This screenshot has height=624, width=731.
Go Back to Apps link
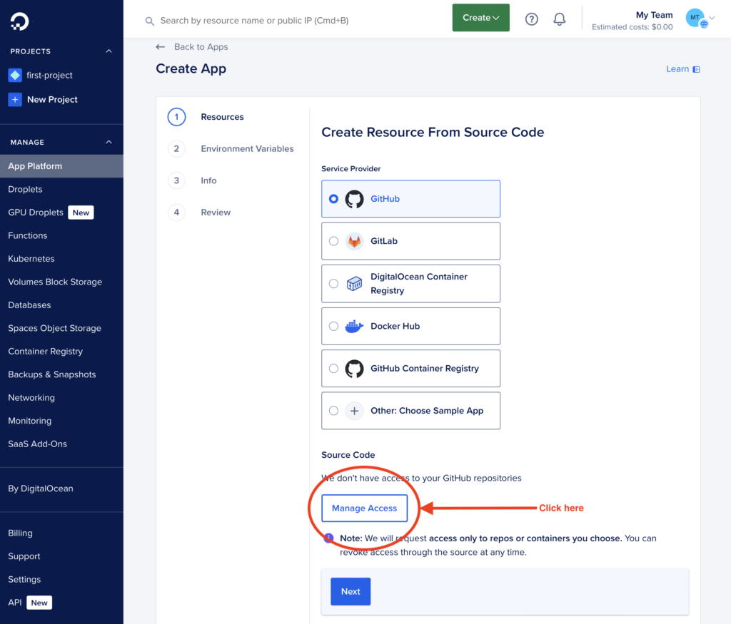(201, 47)
